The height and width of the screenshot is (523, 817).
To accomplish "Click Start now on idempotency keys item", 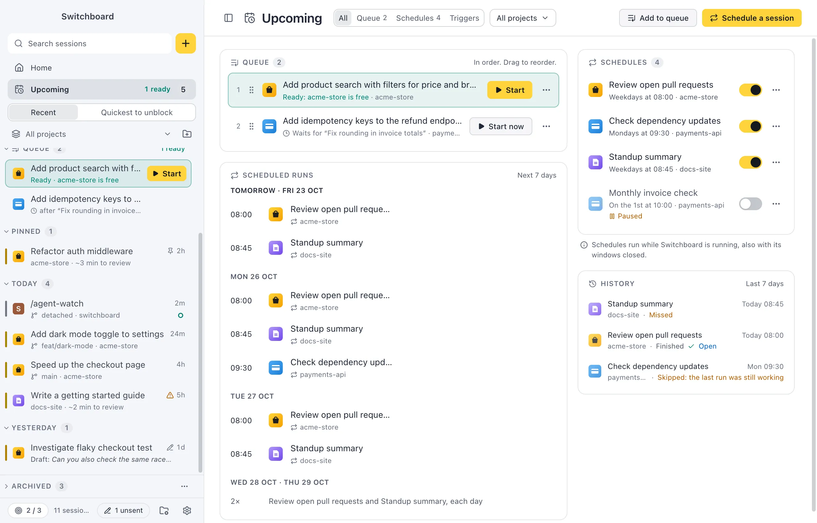I will [x=501, y=126].
